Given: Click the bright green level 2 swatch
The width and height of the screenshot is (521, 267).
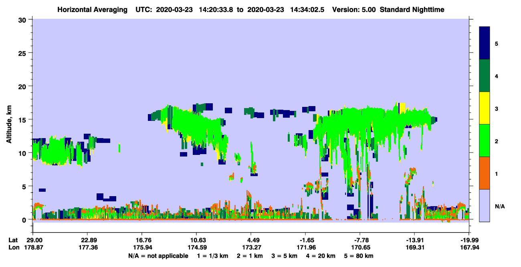Looking at the screenshot, I should [x=485, y=141].
